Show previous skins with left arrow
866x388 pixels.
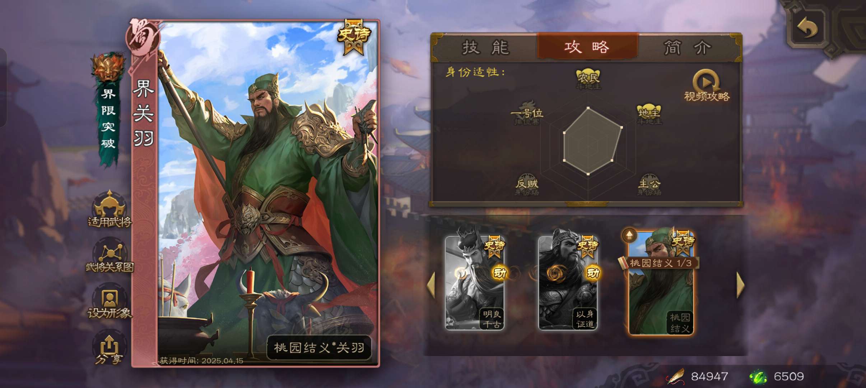[431, 285]
